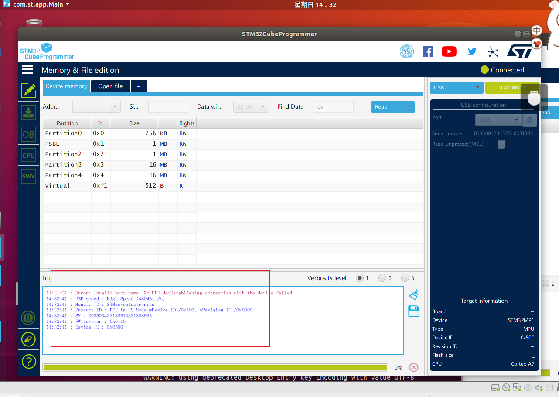Click the hard disk status icon in VM bar

click(x=495, y=387)
